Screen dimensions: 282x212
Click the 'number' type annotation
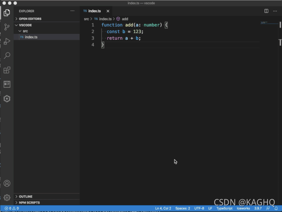(x=152, y=25)
